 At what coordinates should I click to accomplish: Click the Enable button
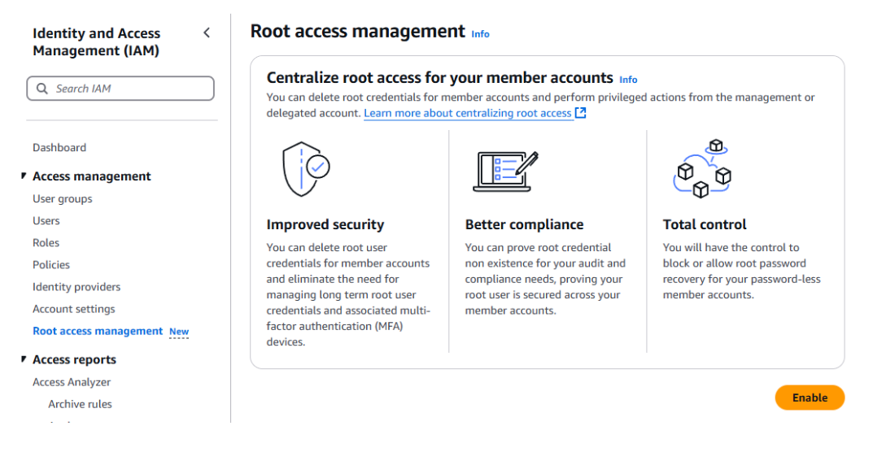coord(810,398)
